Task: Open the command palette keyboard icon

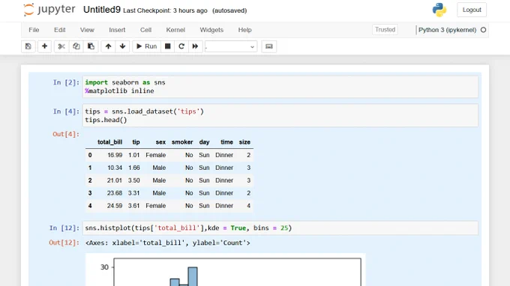Action: 269,46
